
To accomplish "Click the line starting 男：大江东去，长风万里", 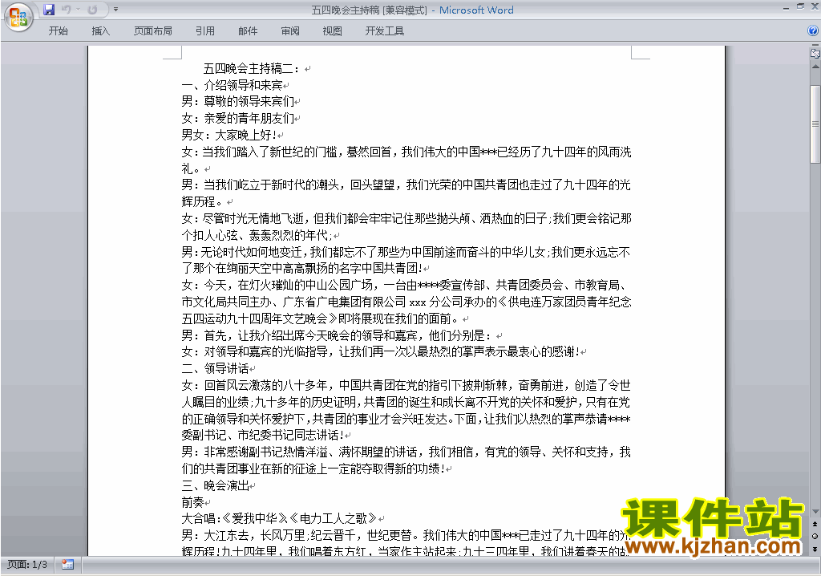I will pos(406,535).
